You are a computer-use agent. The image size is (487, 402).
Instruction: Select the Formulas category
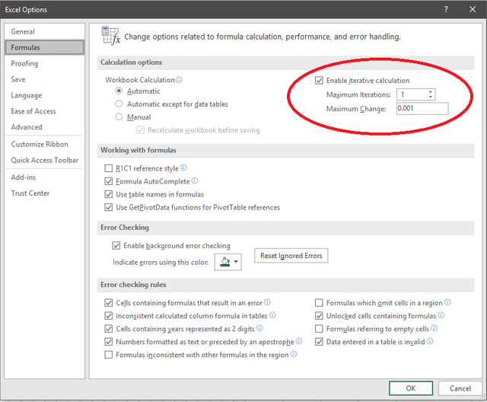[x=45, y=47]
